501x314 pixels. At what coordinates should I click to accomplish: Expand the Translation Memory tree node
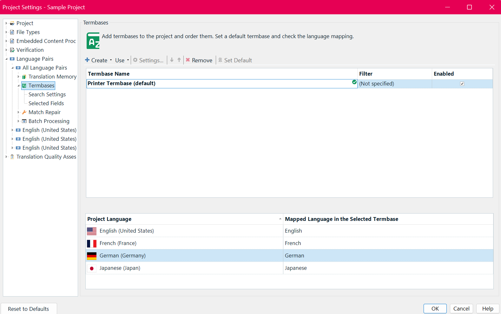[x=18, y=77]
